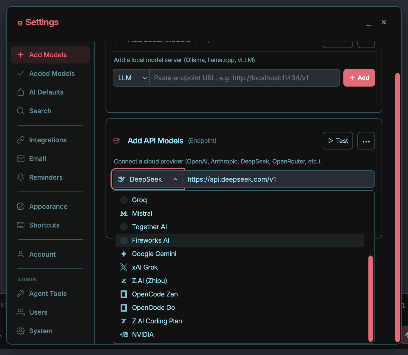Click the AI Defaults icon
Viewport: 408px width, 355px height.
point(21,92)
